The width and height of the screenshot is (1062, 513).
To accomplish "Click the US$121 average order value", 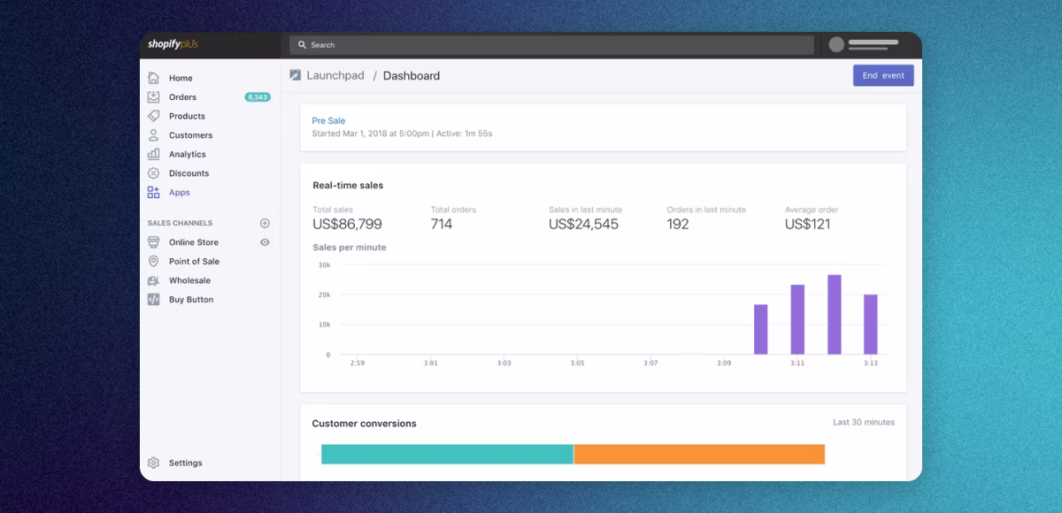I will click(807, 224).
